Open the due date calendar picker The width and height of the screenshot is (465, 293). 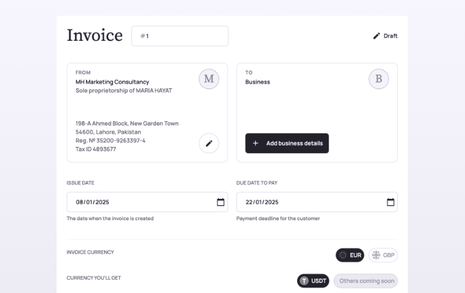[390, 202]
